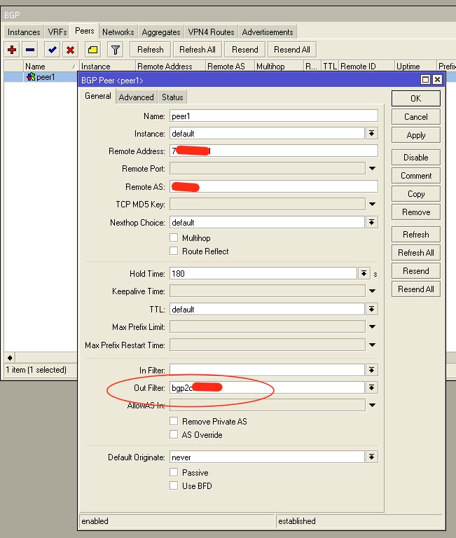This screenshot has width=456, height=538.
Task: Switch to the Status tab in the dialog
Action: coord(172,97)
